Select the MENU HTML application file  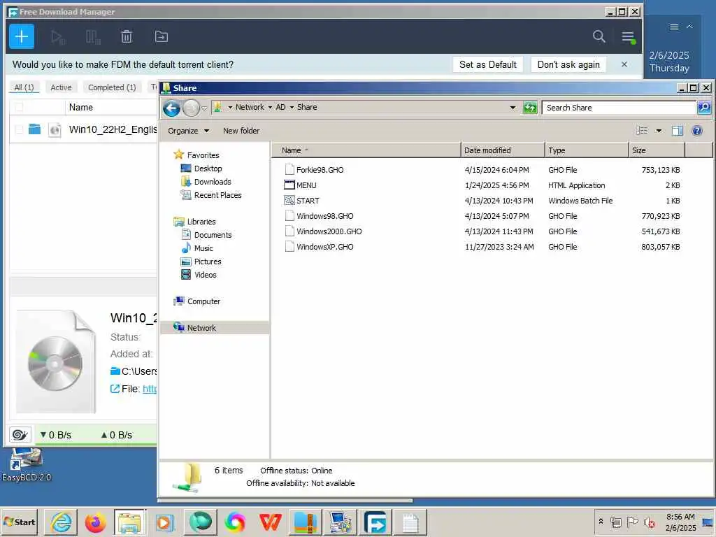click(x=306, y=185)
